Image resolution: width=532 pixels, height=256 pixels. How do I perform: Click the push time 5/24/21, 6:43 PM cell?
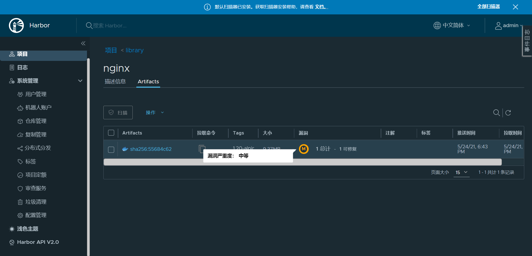click(x=472, y=149)
